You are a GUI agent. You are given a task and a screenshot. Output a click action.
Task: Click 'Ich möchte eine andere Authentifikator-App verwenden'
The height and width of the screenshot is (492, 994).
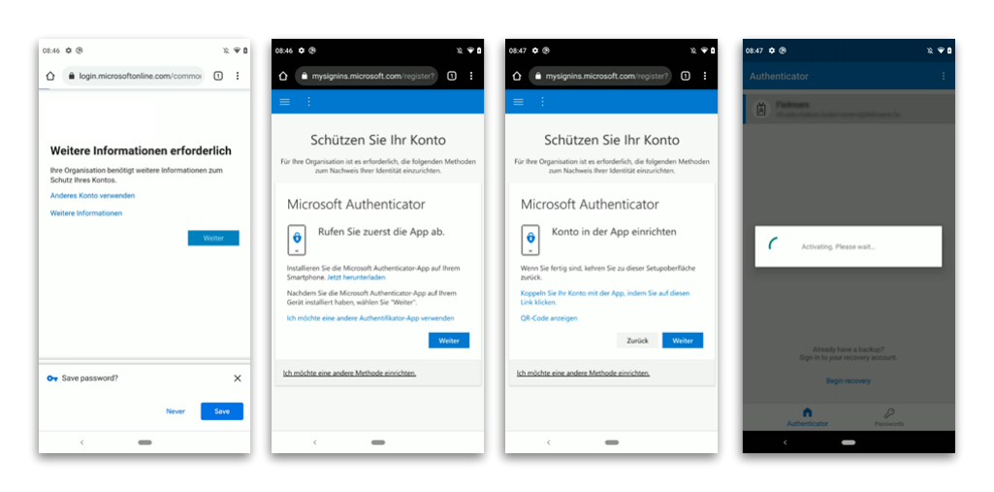(x=370, y=318)
